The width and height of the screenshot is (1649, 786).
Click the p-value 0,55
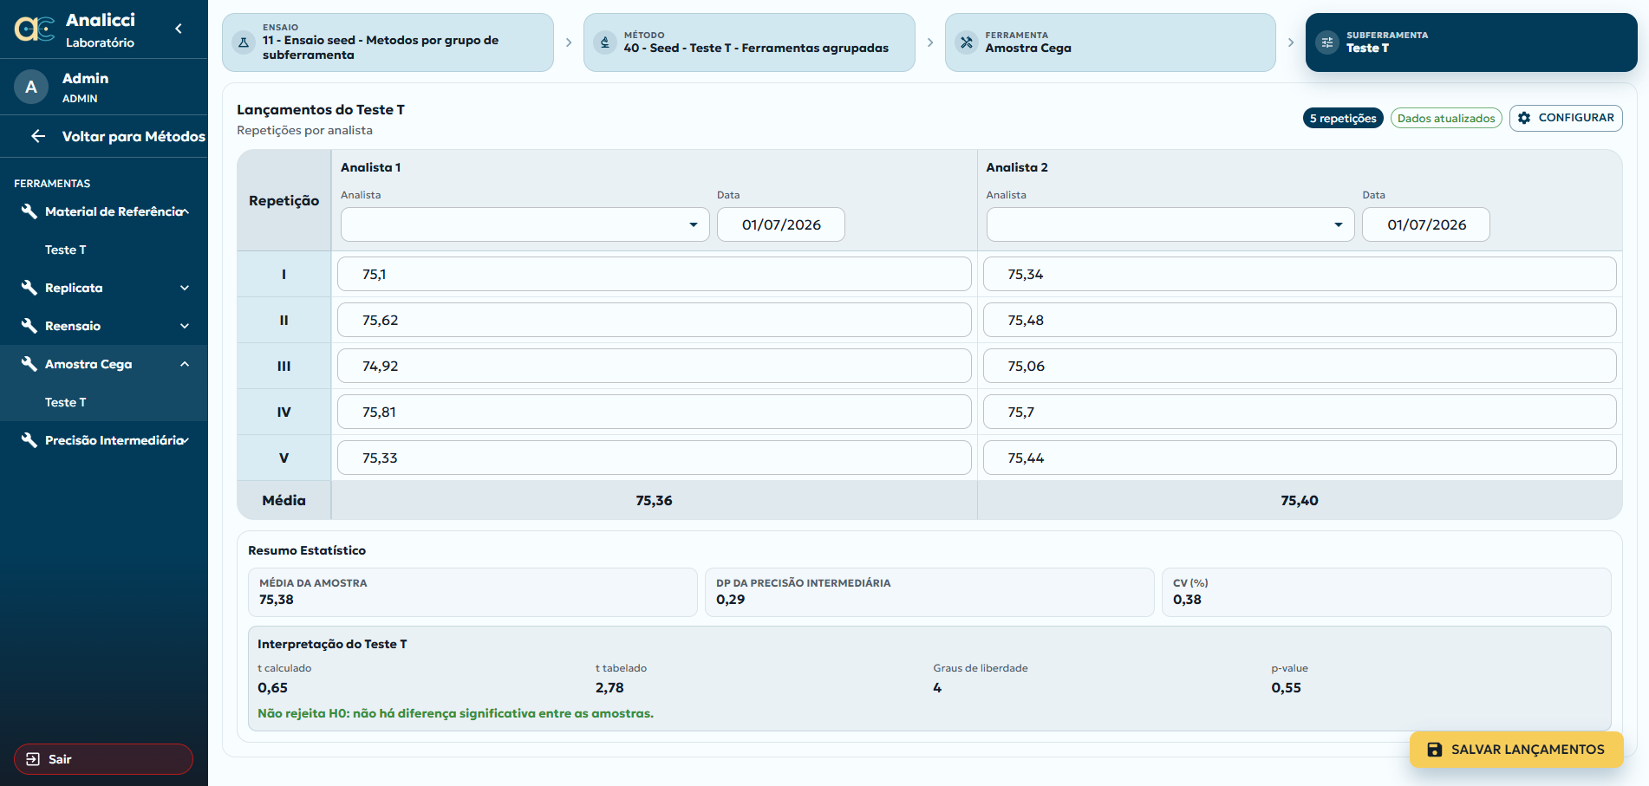coord(1286,687)
